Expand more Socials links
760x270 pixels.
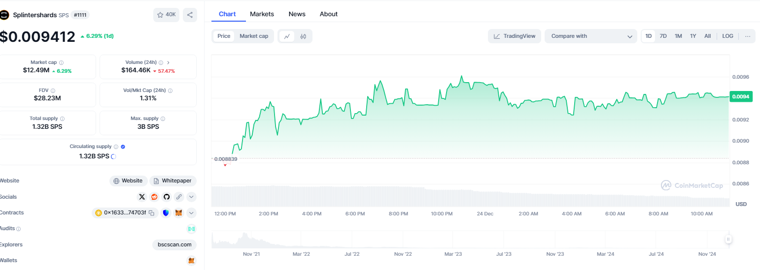tap(192, 197)
